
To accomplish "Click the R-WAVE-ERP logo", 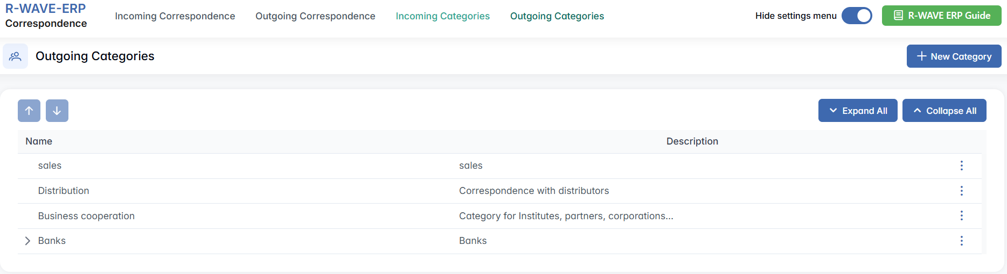I will 45,9.
